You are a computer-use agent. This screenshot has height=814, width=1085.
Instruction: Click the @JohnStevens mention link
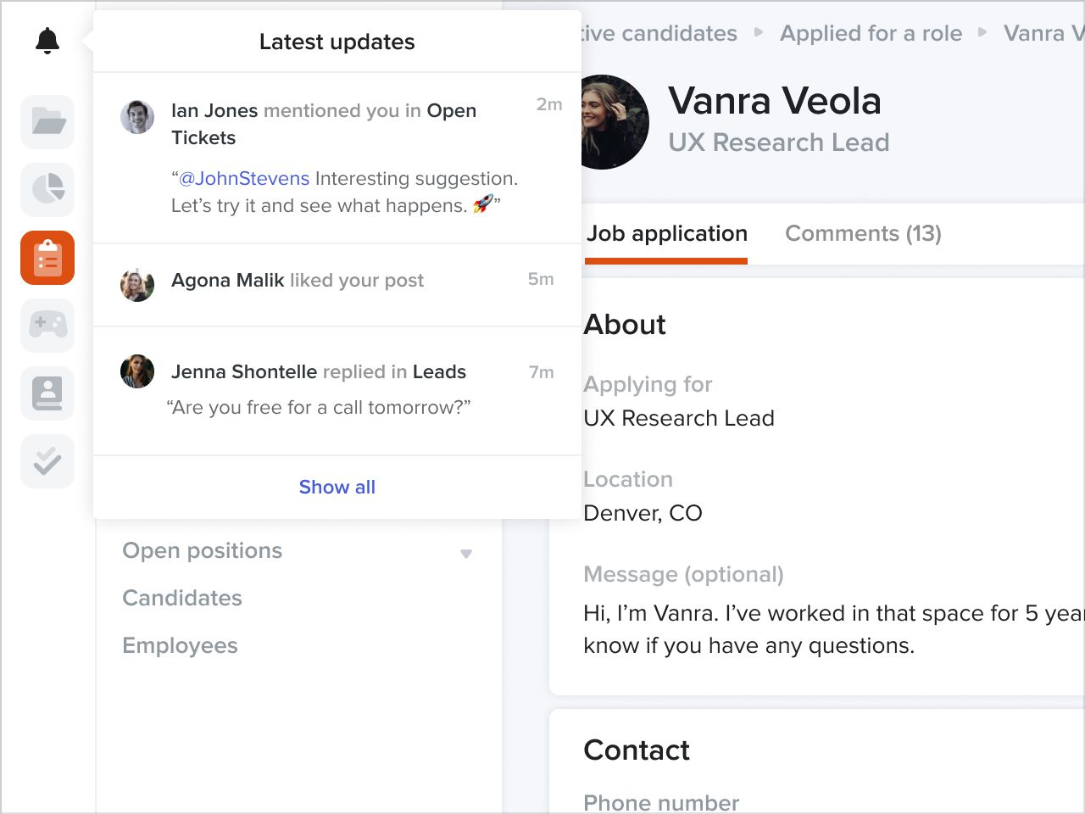[244, 178]
